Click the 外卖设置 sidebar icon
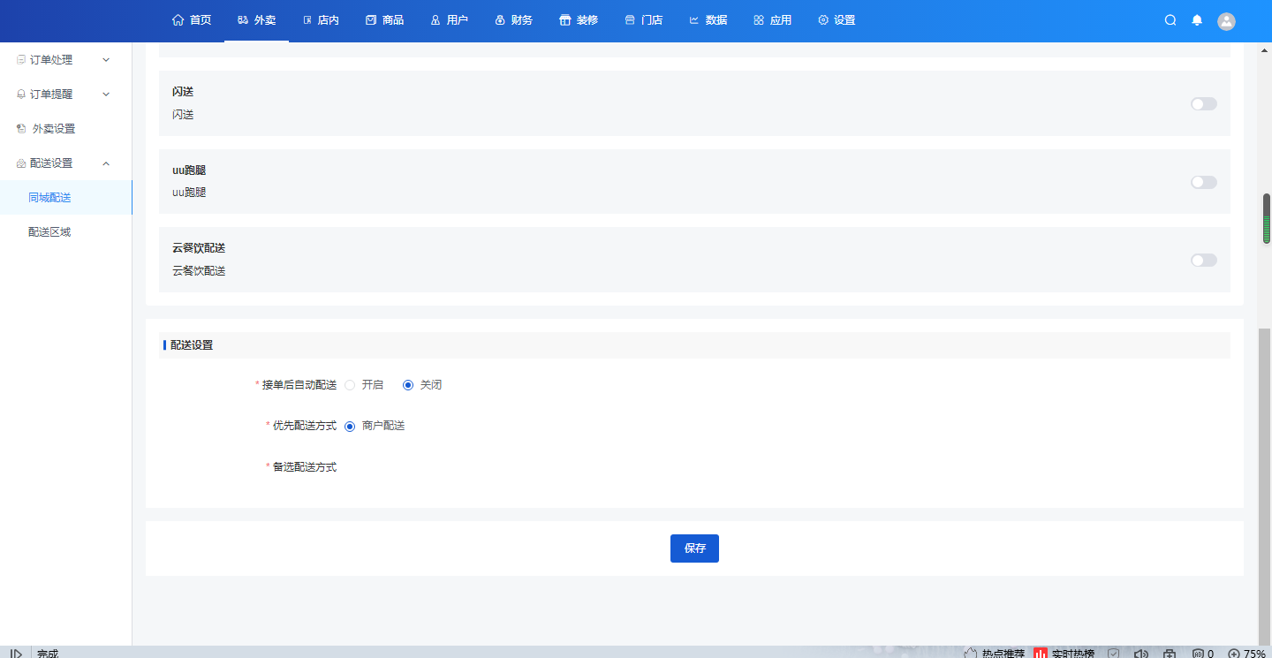Viewport: 1272px width, 658px height. (21, 129)
